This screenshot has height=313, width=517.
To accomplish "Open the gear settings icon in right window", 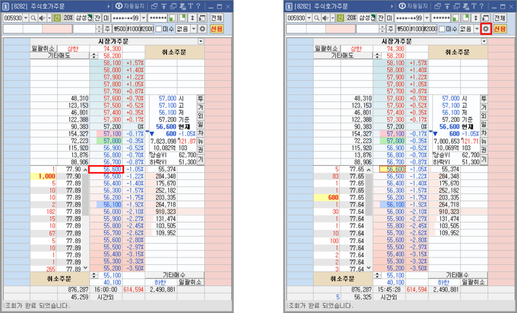I will tap(486, 29).
